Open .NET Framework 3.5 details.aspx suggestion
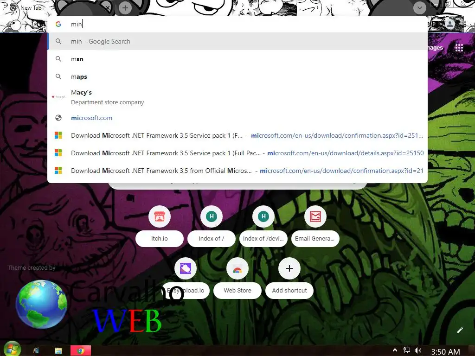Screen dimensions: 475x356 [237, 153]
